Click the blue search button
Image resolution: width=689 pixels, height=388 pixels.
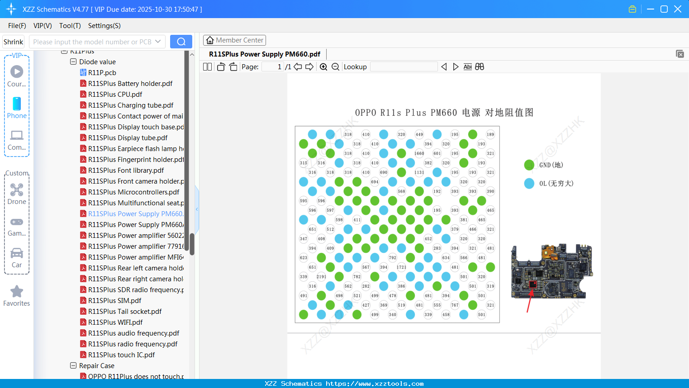click(181, 42)
